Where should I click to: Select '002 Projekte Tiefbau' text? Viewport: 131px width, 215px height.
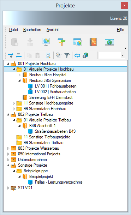35,114
